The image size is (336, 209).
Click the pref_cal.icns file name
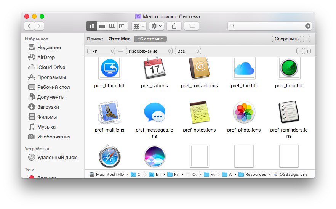[154, 85]
